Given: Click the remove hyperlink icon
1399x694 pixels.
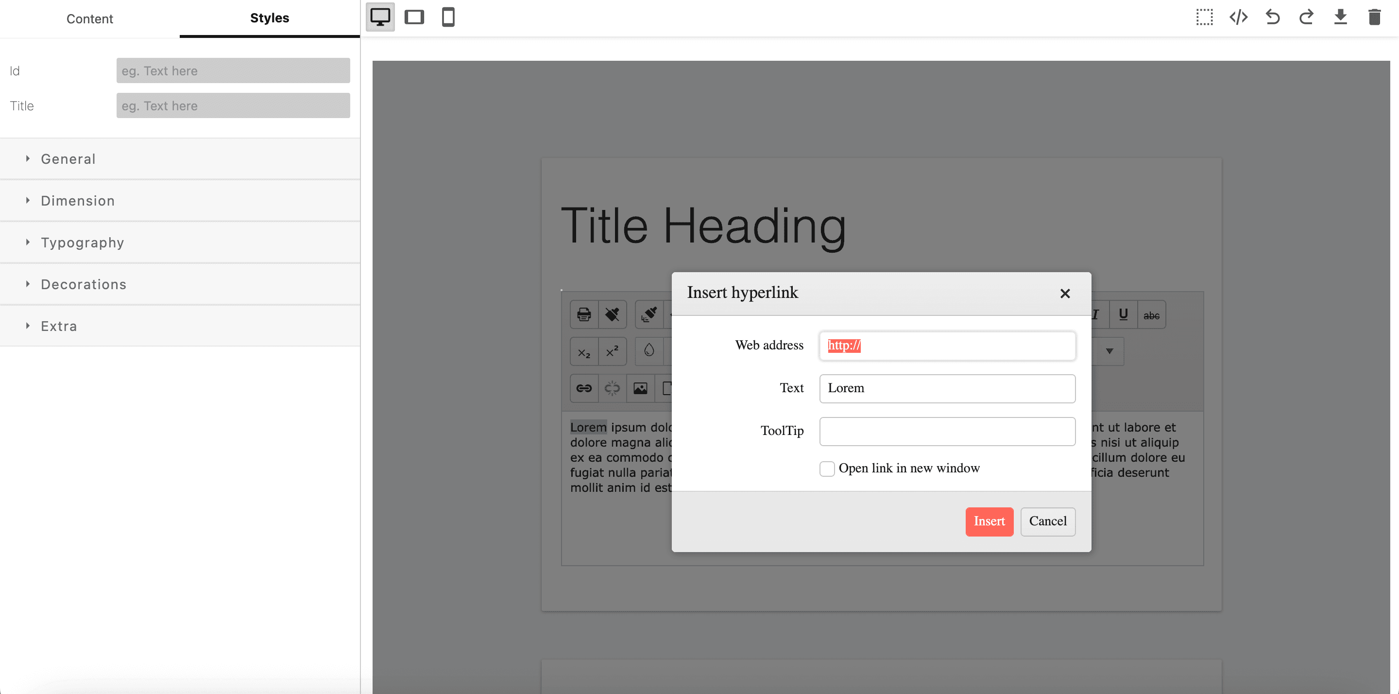Looking at the screenshot, I should click(x=612, y=388).
